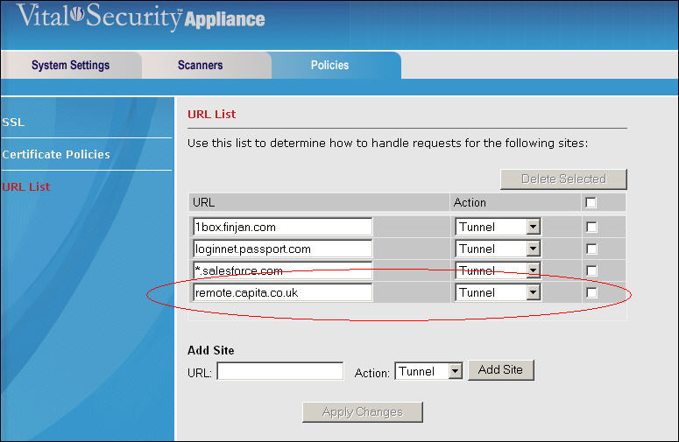This screenshot has height=442, width=679.
Task: Click the Delete Selected button
Action: (x=563, y=179)
